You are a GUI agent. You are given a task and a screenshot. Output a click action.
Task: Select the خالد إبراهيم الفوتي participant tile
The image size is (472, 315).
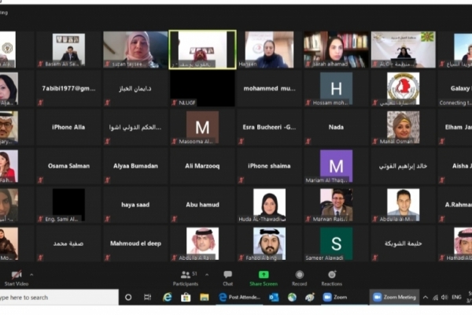pos(403,166)
